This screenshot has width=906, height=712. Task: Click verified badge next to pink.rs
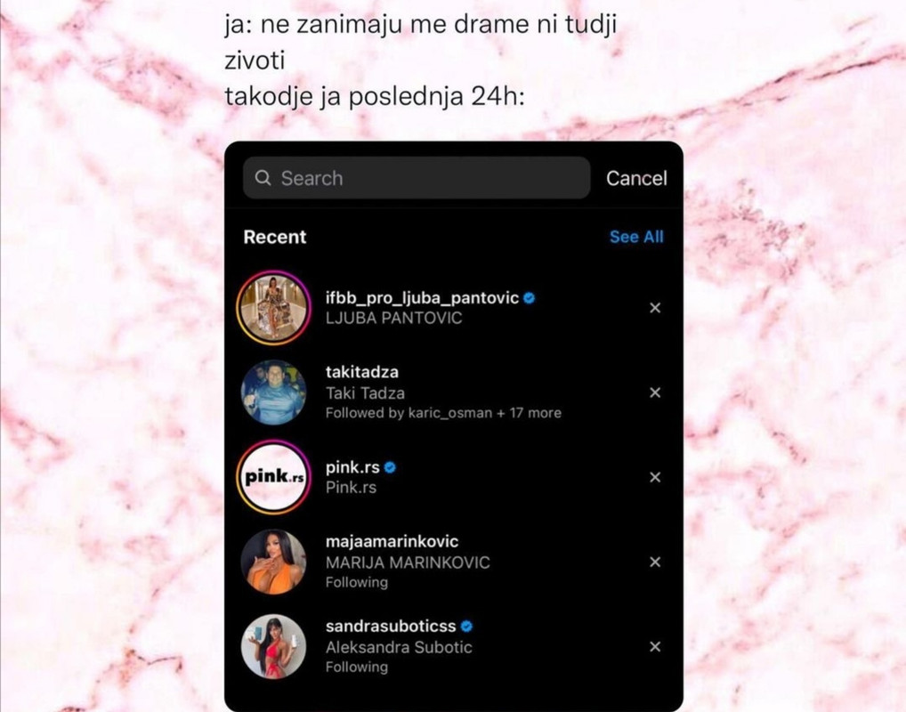pyautogui.click(x=390, y=467)
